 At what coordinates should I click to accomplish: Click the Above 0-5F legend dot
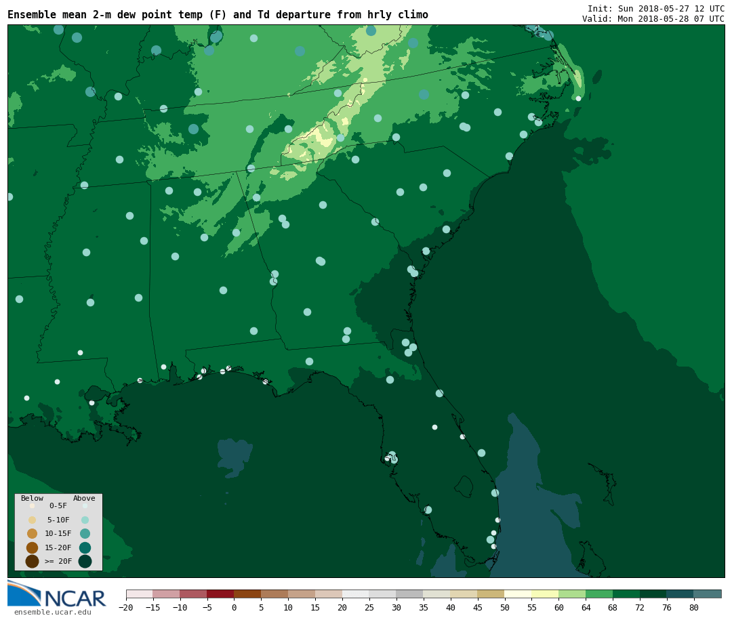[85, 505]
